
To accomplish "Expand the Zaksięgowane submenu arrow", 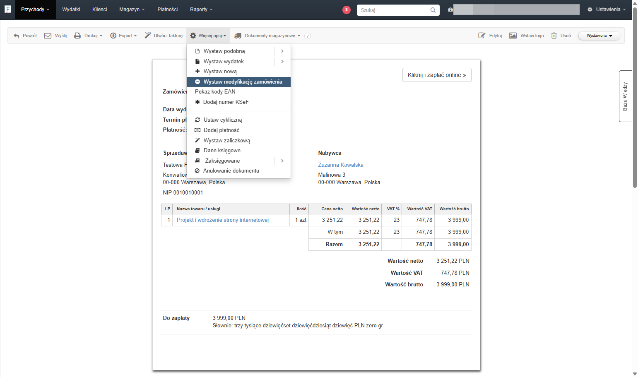I will (282, 161).
